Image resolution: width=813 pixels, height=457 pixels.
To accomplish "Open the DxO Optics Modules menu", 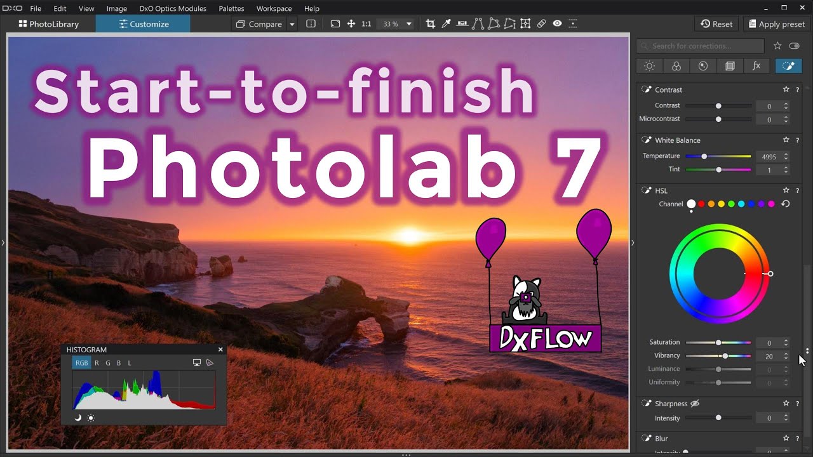I will [173, 8].
